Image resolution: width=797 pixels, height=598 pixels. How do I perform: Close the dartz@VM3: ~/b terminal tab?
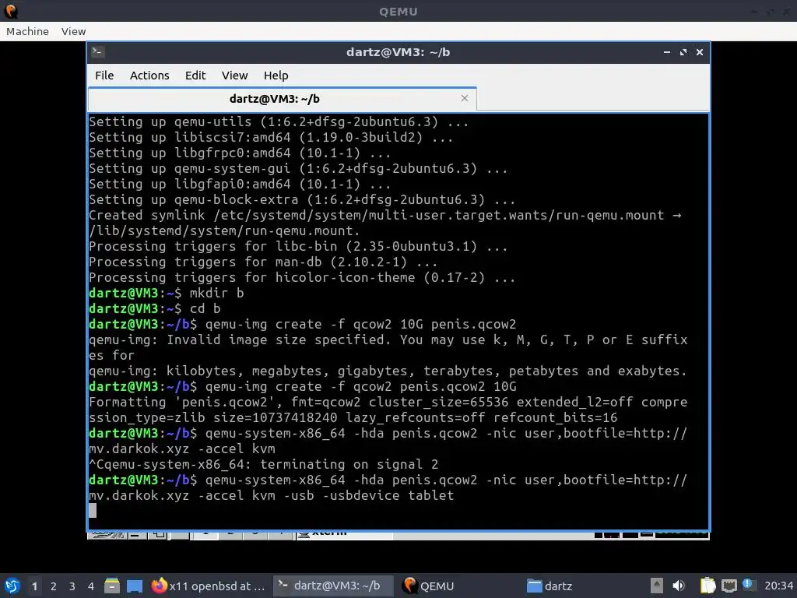(x=464, y=98)
